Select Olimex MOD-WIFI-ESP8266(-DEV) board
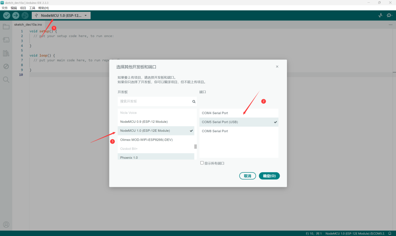The width and height of the screenshot is (396, 236). [x=156, y=140]
